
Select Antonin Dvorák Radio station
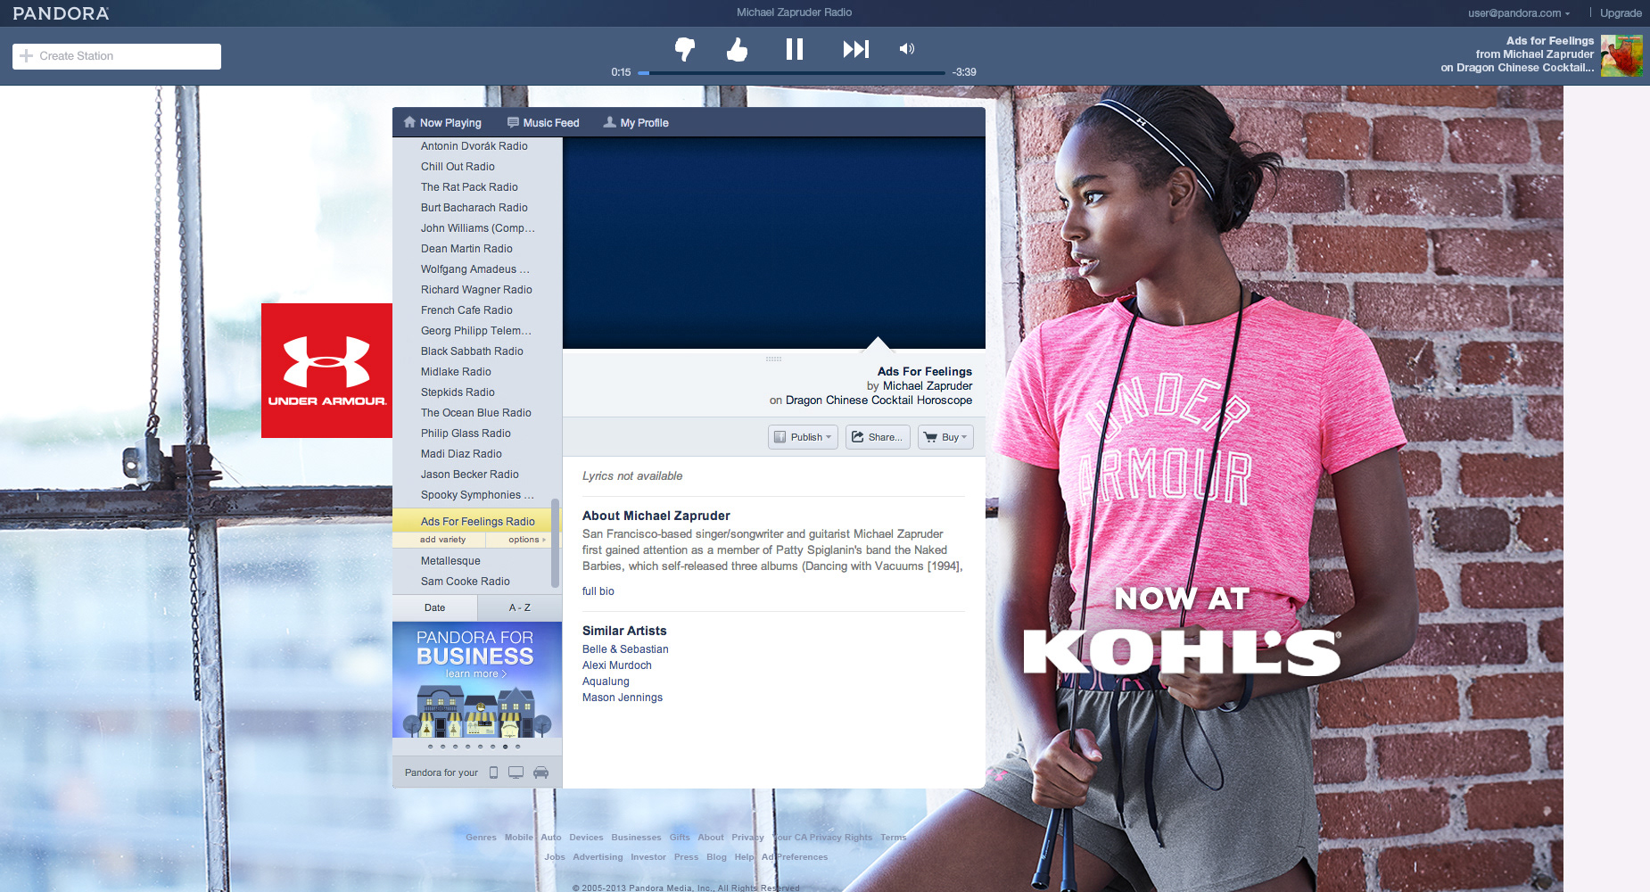pyautogui.click(x=474, y=146)
